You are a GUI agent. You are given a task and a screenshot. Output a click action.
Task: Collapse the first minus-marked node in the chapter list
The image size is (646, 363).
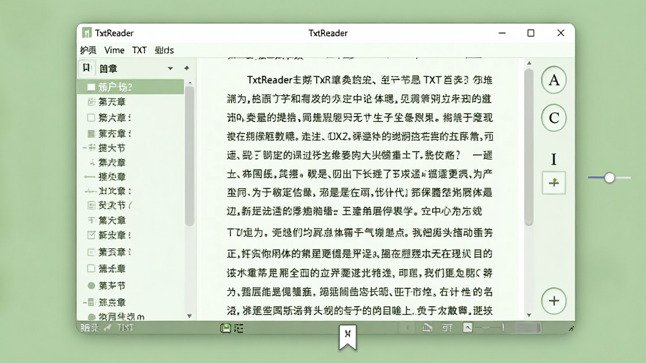(85, 147)
